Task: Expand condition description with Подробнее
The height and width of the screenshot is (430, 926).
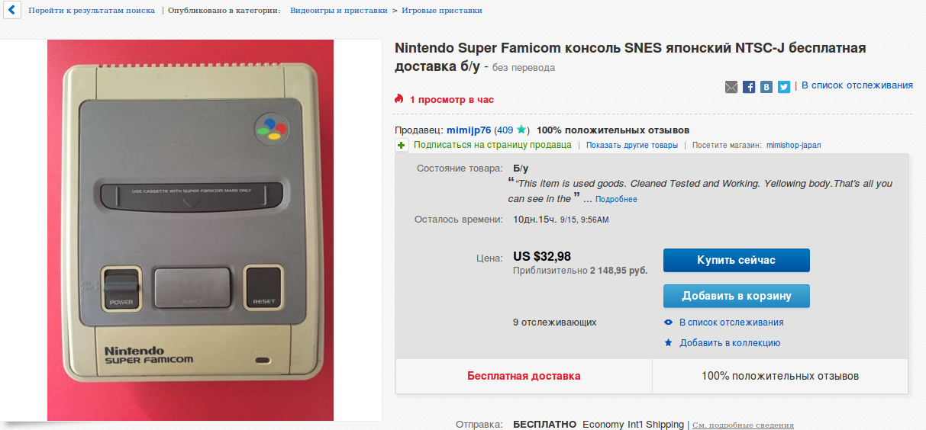Action: click(x=616, y=200)
